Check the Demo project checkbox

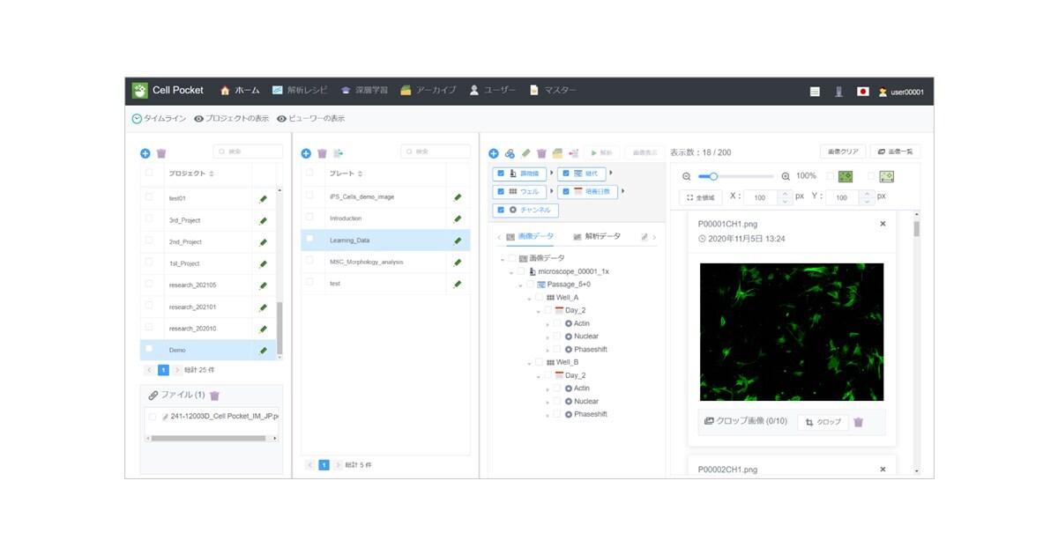(149, 349)
